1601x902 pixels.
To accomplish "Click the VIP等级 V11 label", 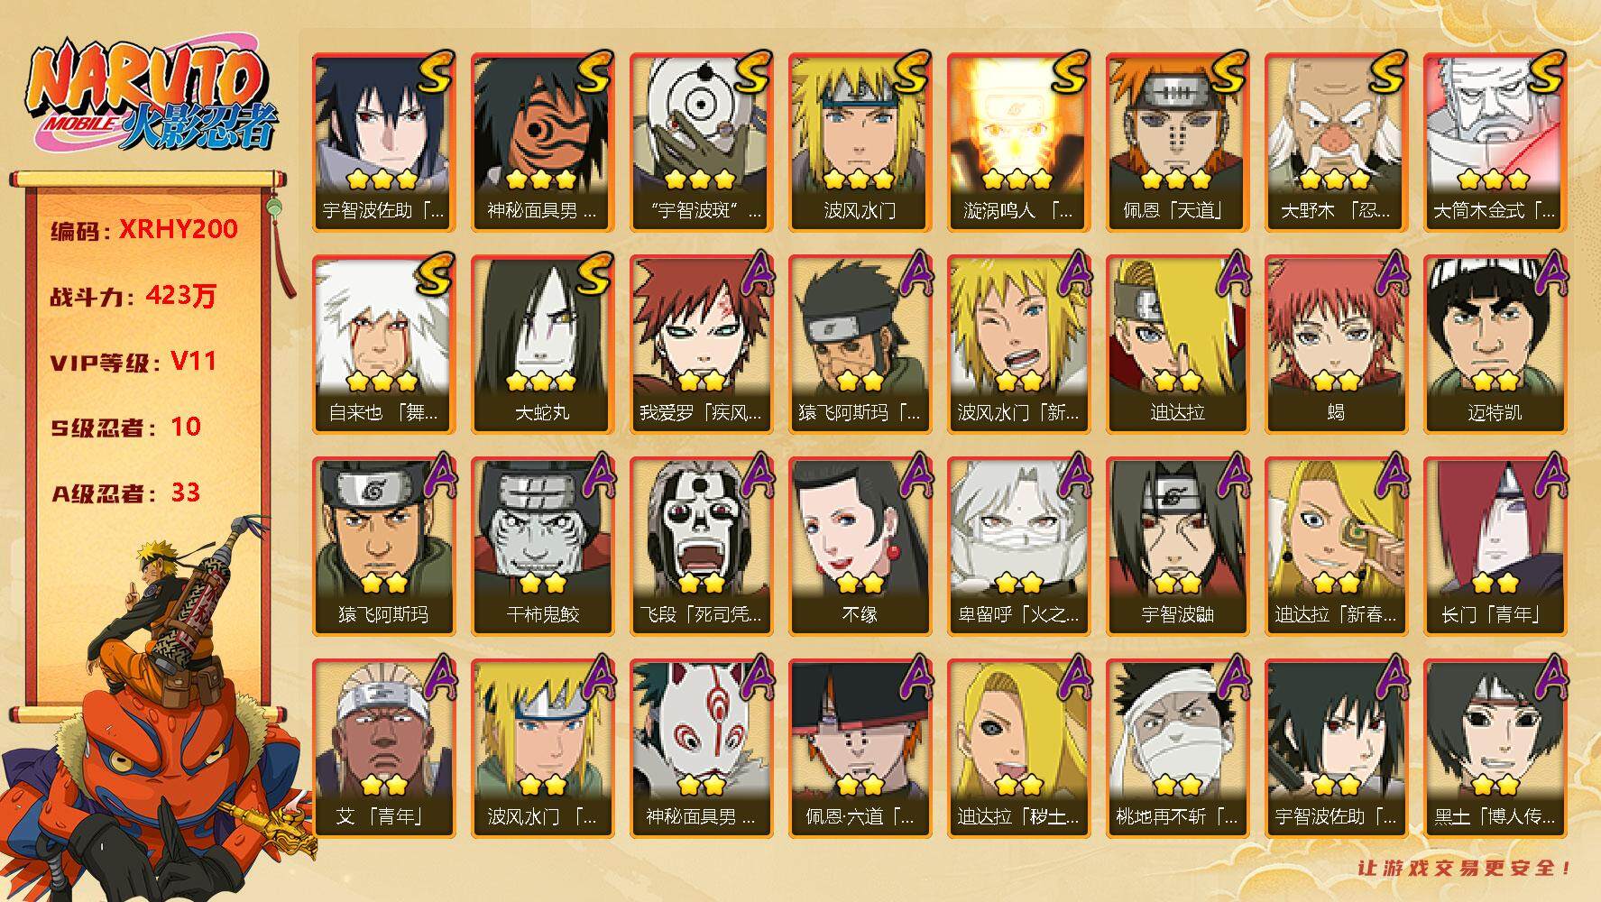I will coord(133,362).
